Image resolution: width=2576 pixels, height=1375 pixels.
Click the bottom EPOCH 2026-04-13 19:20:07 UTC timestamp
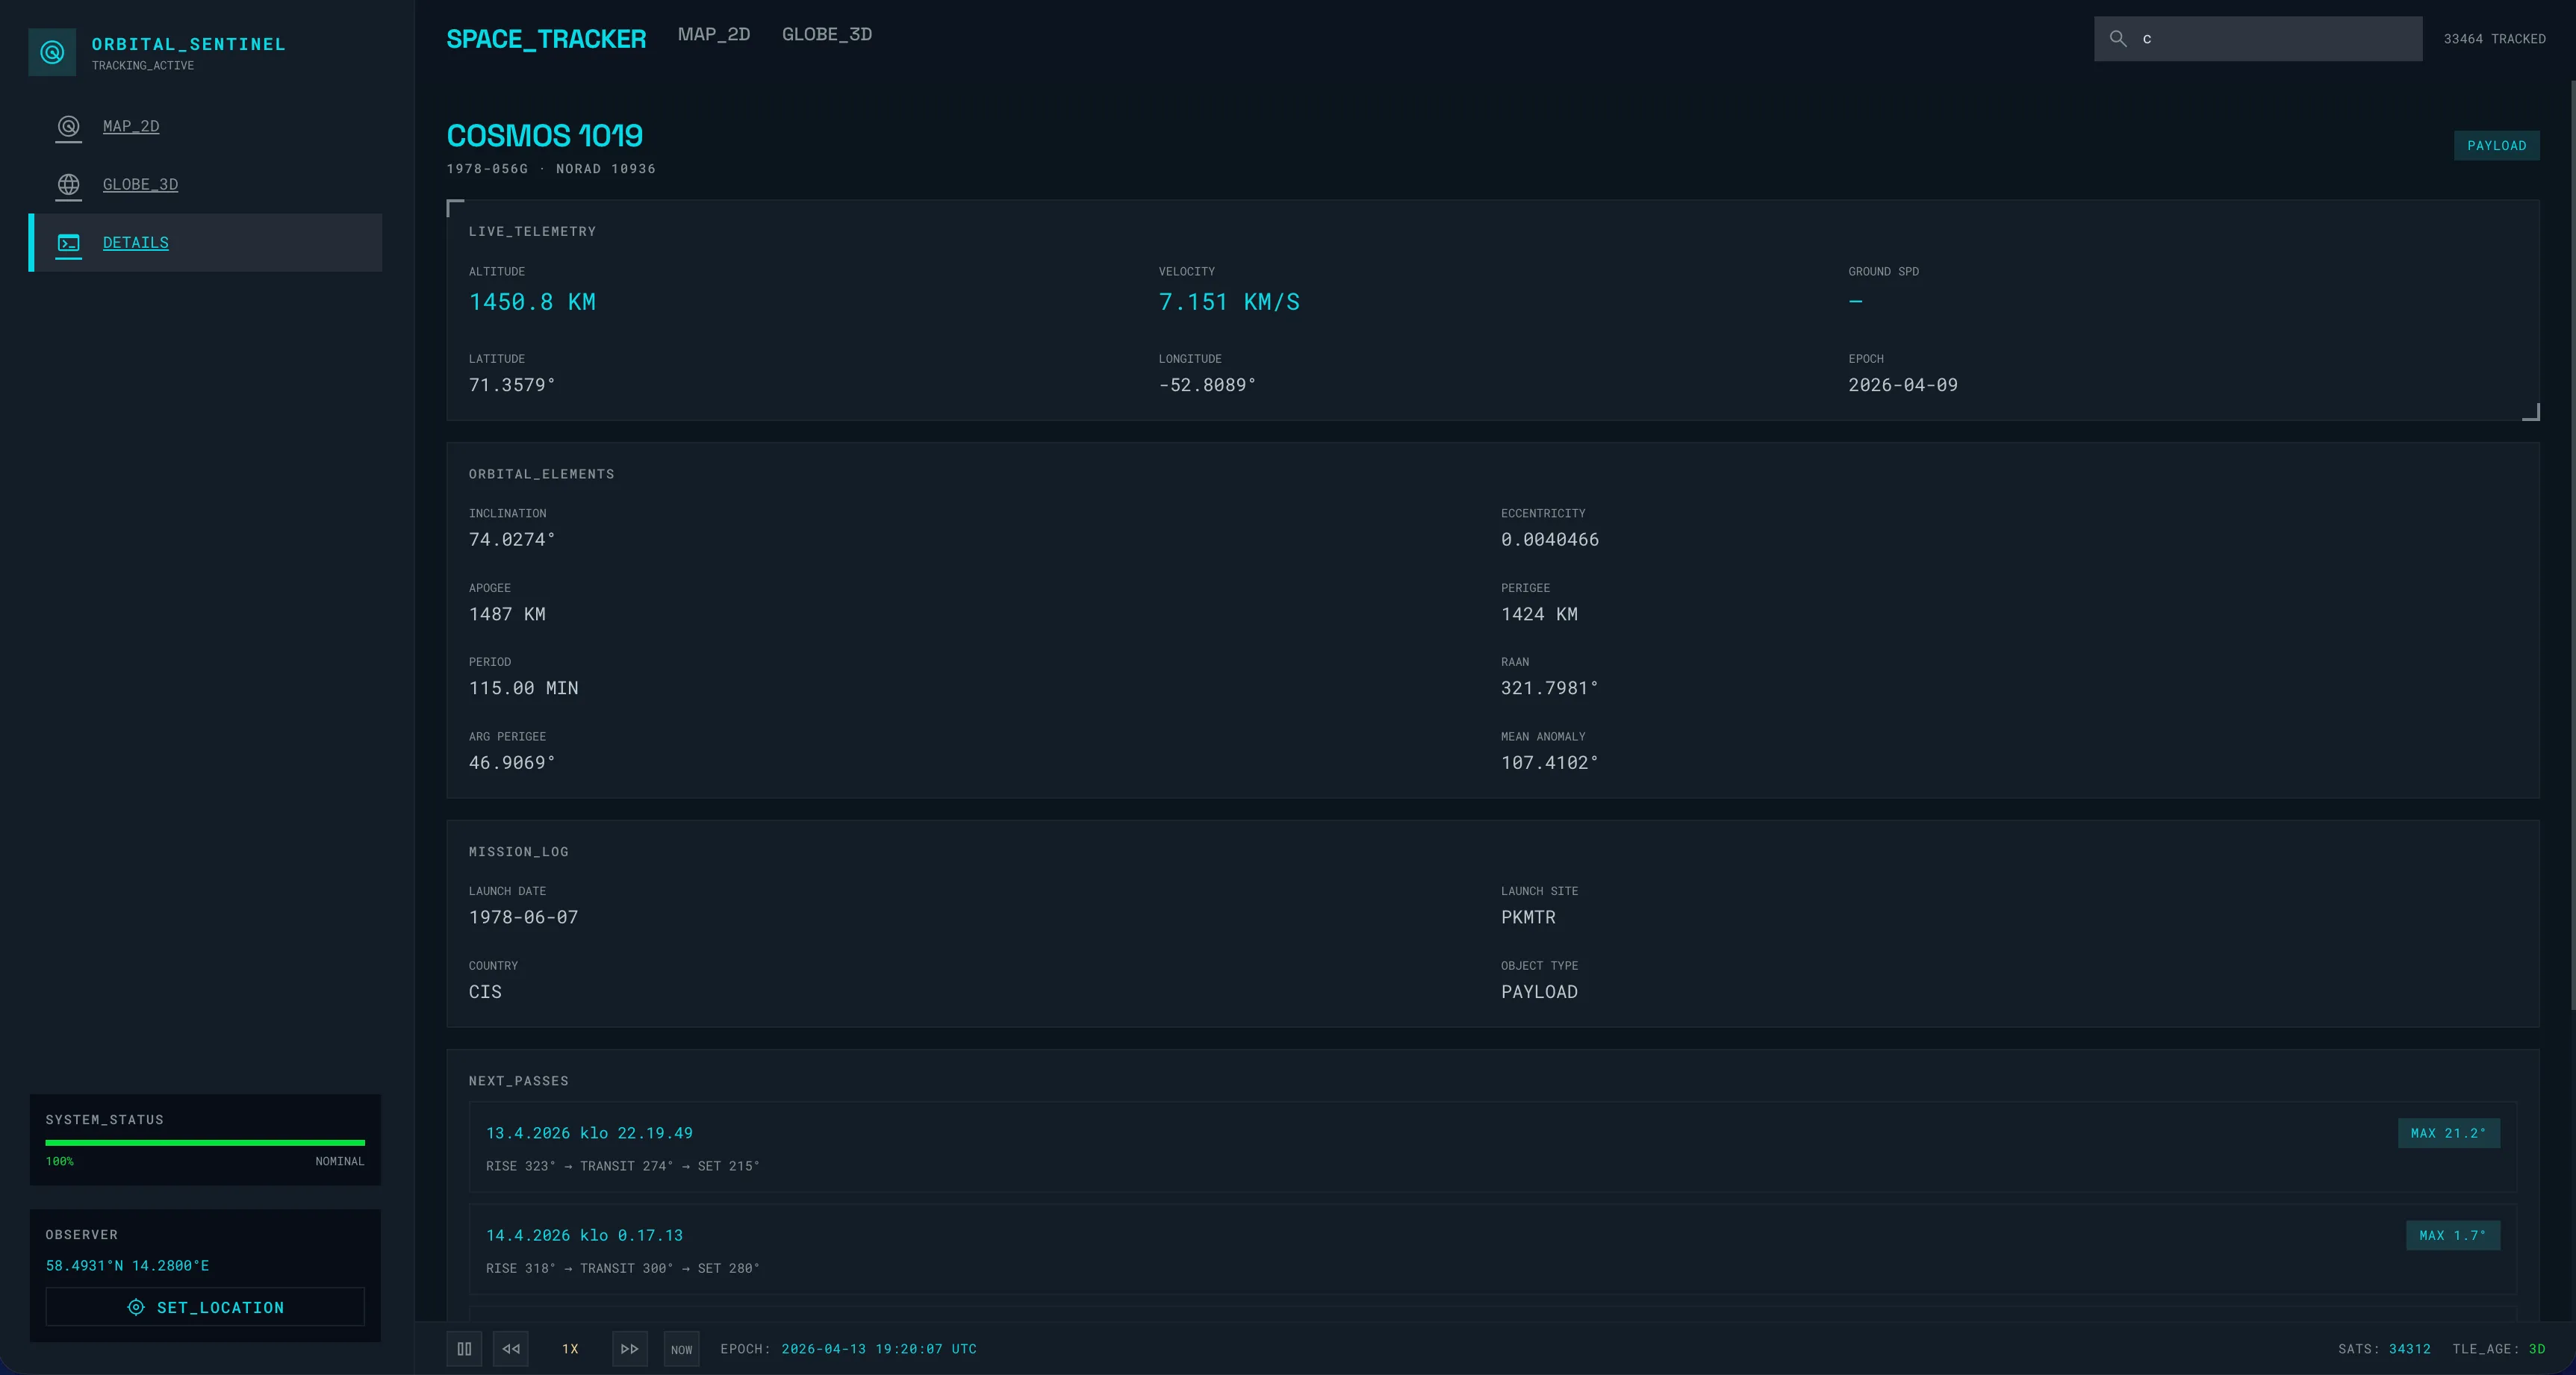pyautogui.click(x=848, y=1349)
